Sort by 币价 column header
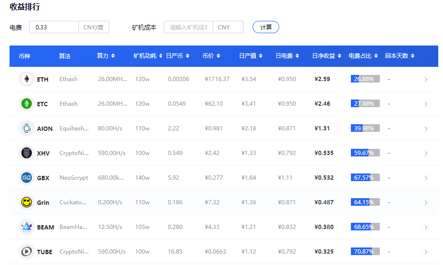Viewport: 443px width, 265px height. [x=211, y=56]
